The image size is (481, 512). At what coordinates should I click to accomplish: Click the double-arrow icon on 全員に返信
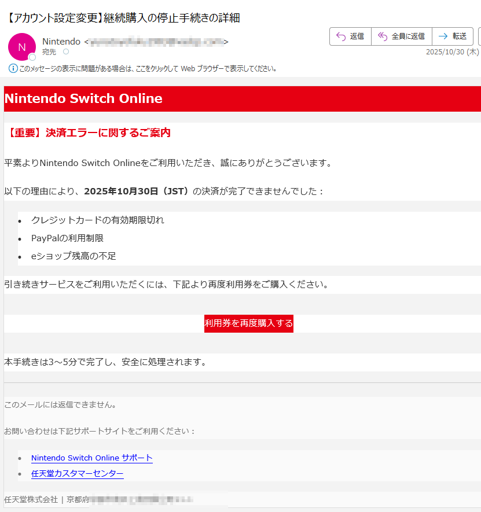click(382, 36)
